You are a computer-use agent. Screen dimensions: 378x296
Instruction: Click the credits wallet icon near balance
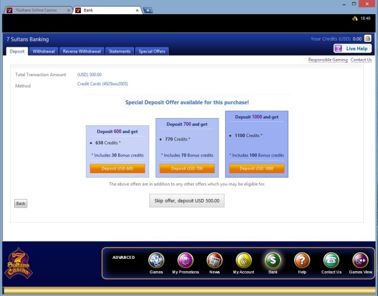(x=367, y=38)
